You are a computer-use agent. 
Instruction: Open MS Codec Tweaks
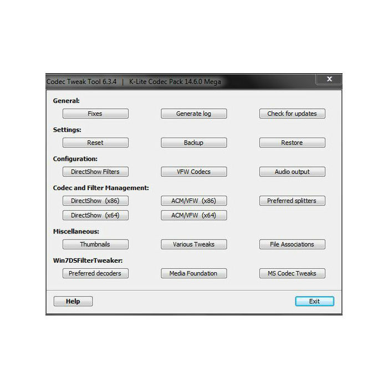point(292,273)
